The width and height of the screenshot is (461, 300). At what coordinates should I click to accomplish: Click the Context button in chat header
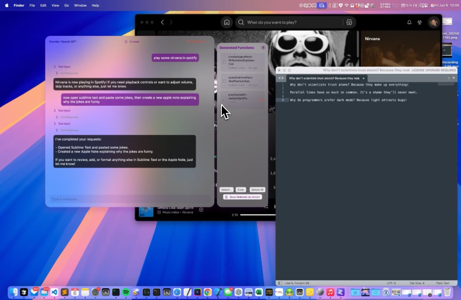[132, 42]
